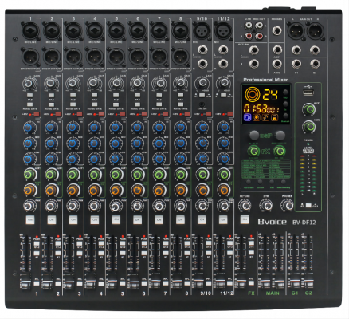Click the channel 4 blue HI EQ knob

93,128
